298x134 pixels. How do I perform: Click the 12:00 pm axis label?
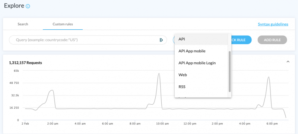click(190, 124)
